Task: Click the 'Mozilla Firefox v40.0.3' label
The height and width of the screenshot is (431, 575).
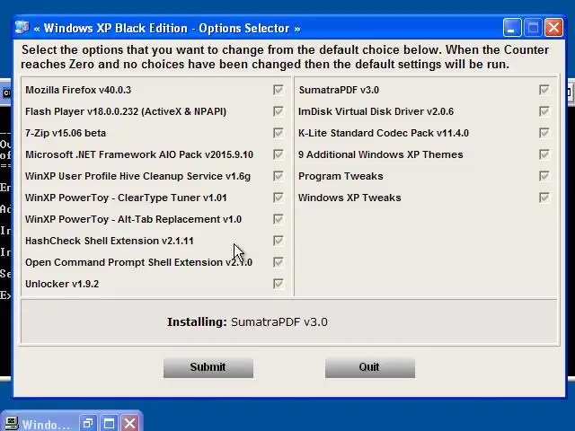Action: pyautogui.click(x=78, y=90)
